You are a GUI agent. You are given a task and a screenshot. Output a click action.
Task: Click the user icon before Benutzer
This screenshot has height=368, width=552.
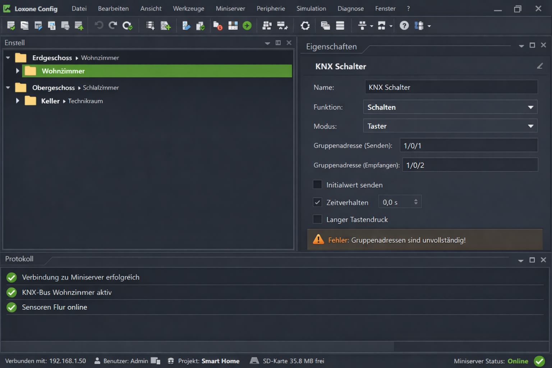coord(97,361)
